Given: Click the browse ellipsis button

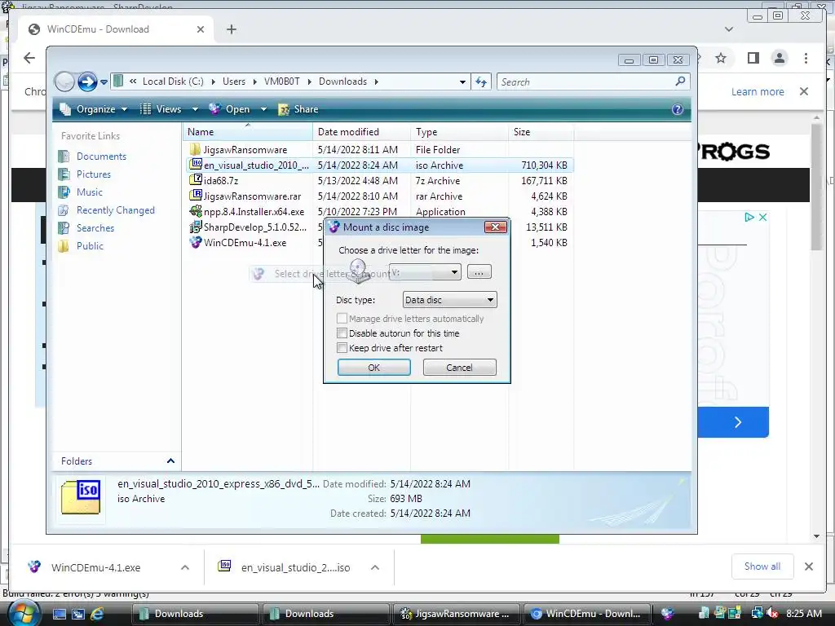Looking at the screenshot, I should pyautogui.click(x=479, y=272).
